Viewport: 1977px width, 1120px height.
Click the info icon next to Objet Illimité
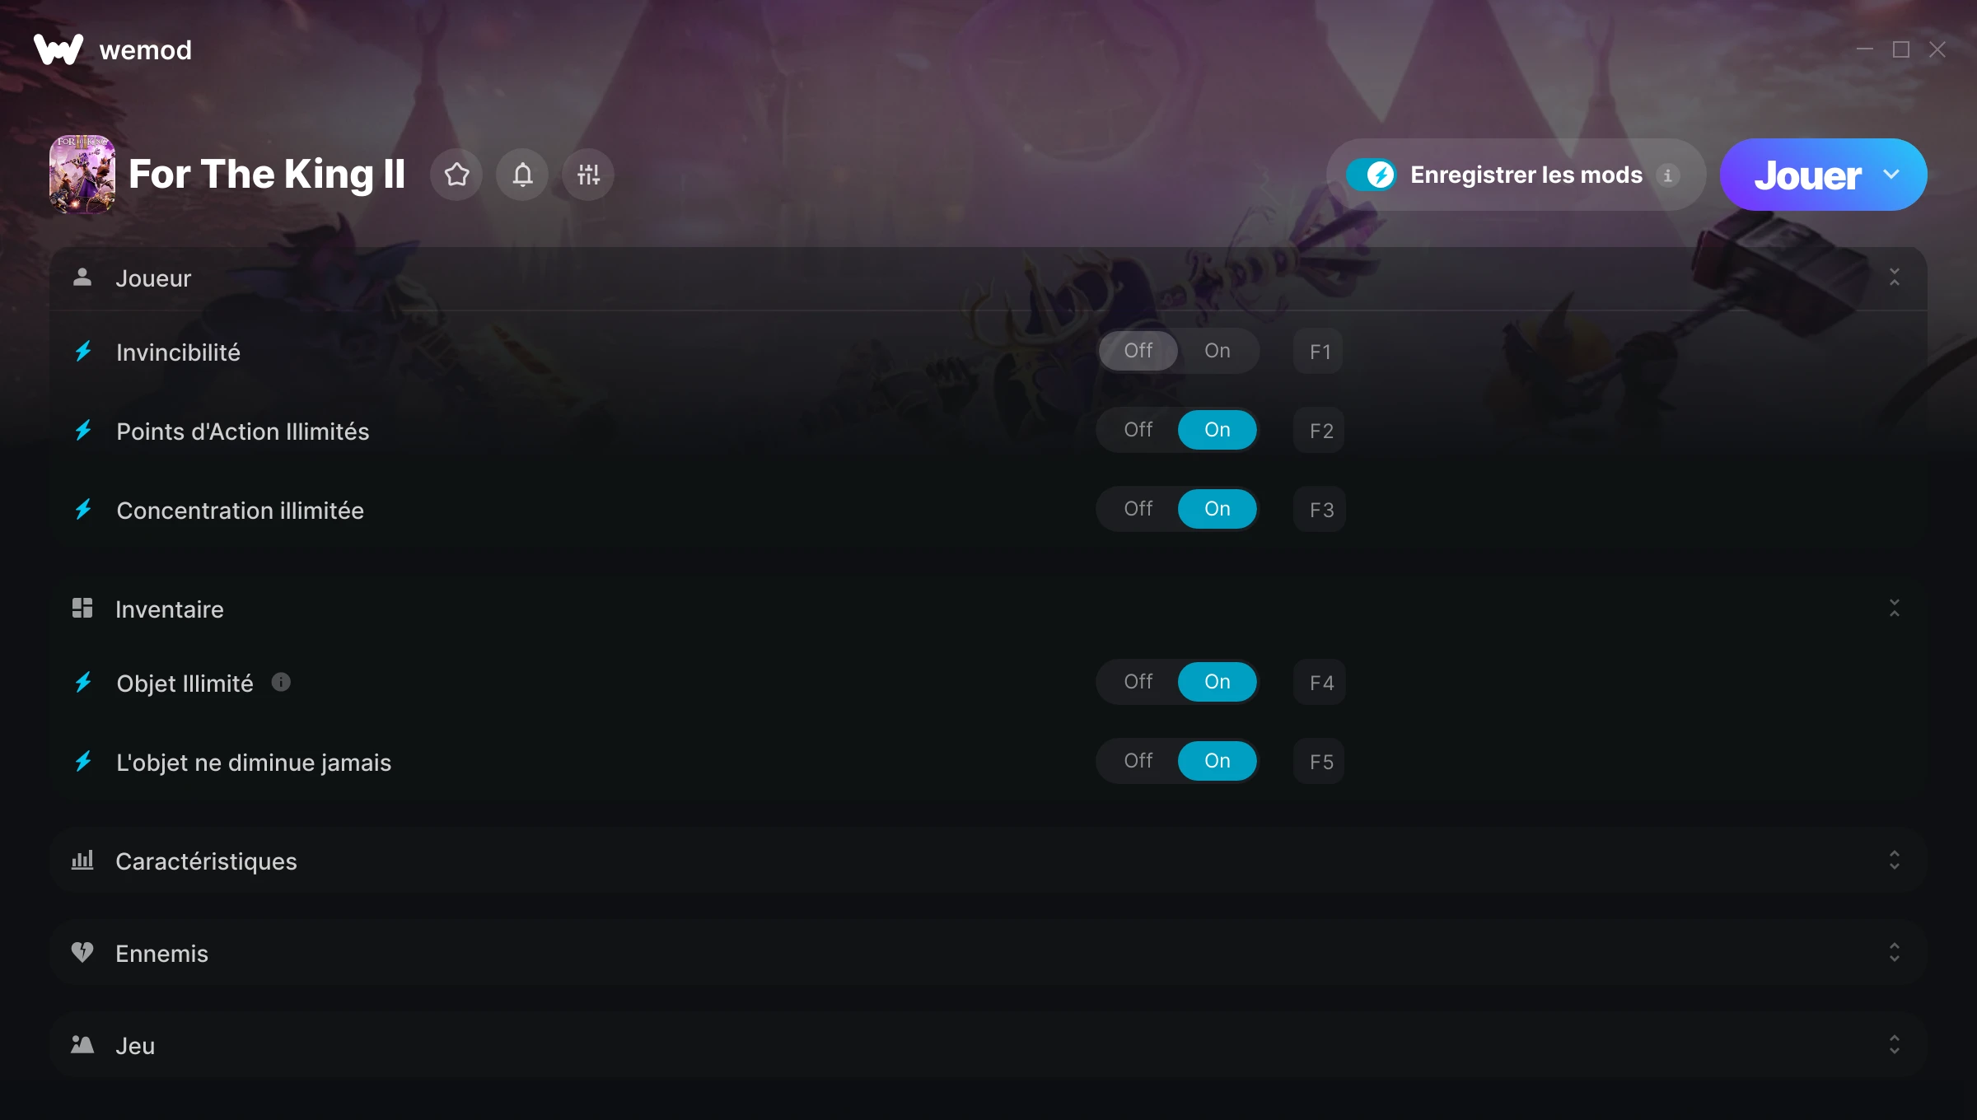(281, 682)
